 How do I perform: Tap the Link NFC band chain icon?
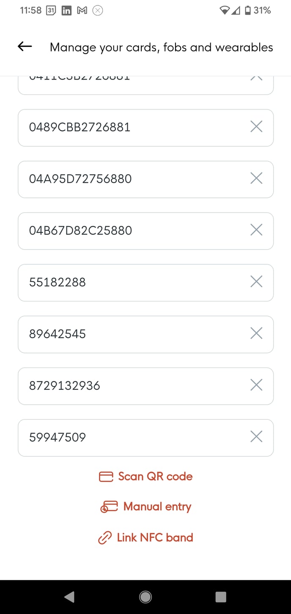tap(104, 538)
